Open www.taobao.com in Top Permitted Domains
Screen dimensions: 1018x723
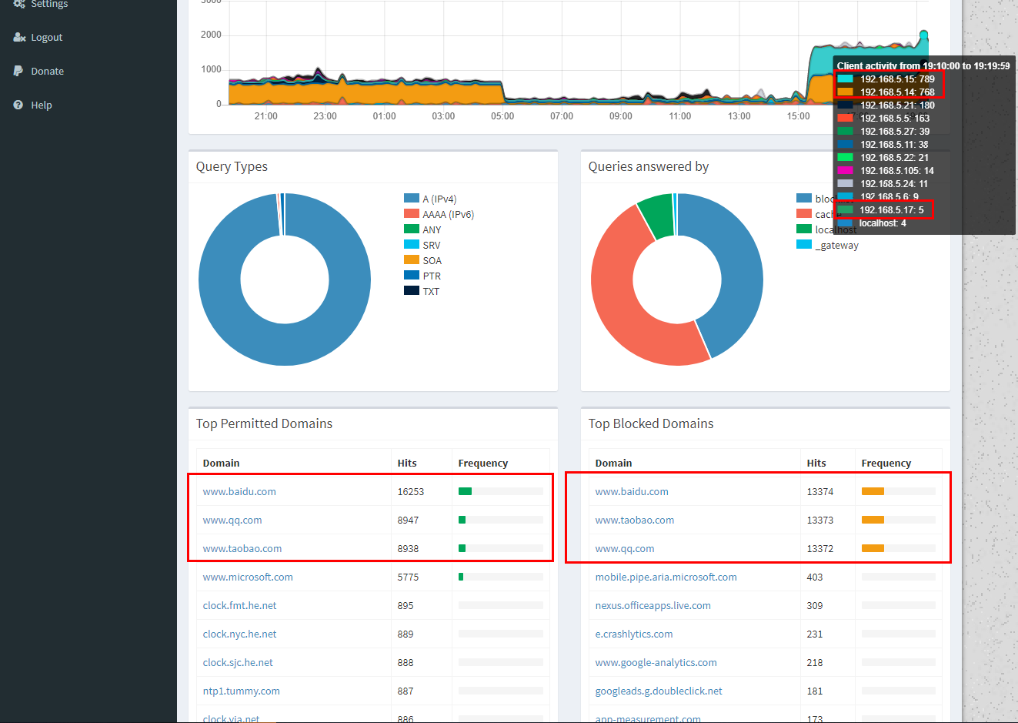pos(242,548)
